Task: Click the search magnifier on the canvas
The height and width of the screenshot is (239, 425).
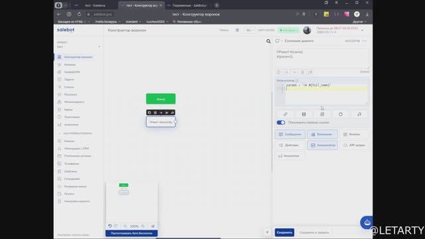Action: [268, 41]
